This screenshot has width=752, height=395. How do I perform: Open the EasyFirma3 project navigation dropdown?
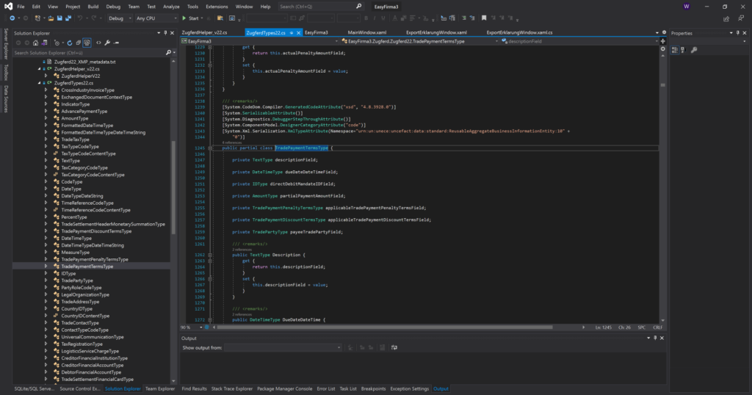pyautogui.click(x=259, y=41)
